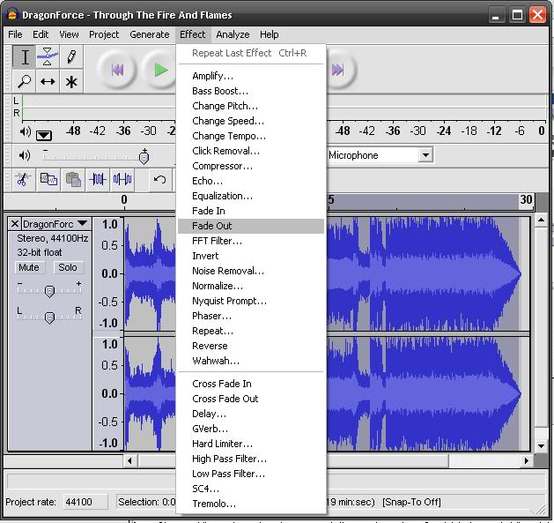The image size is (554, 523).
Task: Open the DragonForce track name dropdown
Action: (55, 224)
